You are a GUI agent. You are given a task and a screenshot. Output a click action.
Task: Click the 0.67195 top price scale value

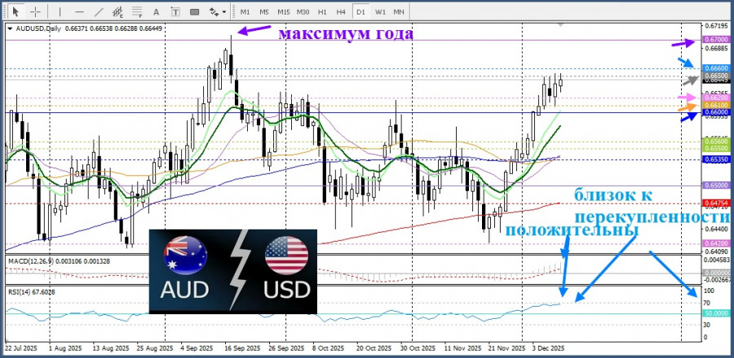(716, 25)
